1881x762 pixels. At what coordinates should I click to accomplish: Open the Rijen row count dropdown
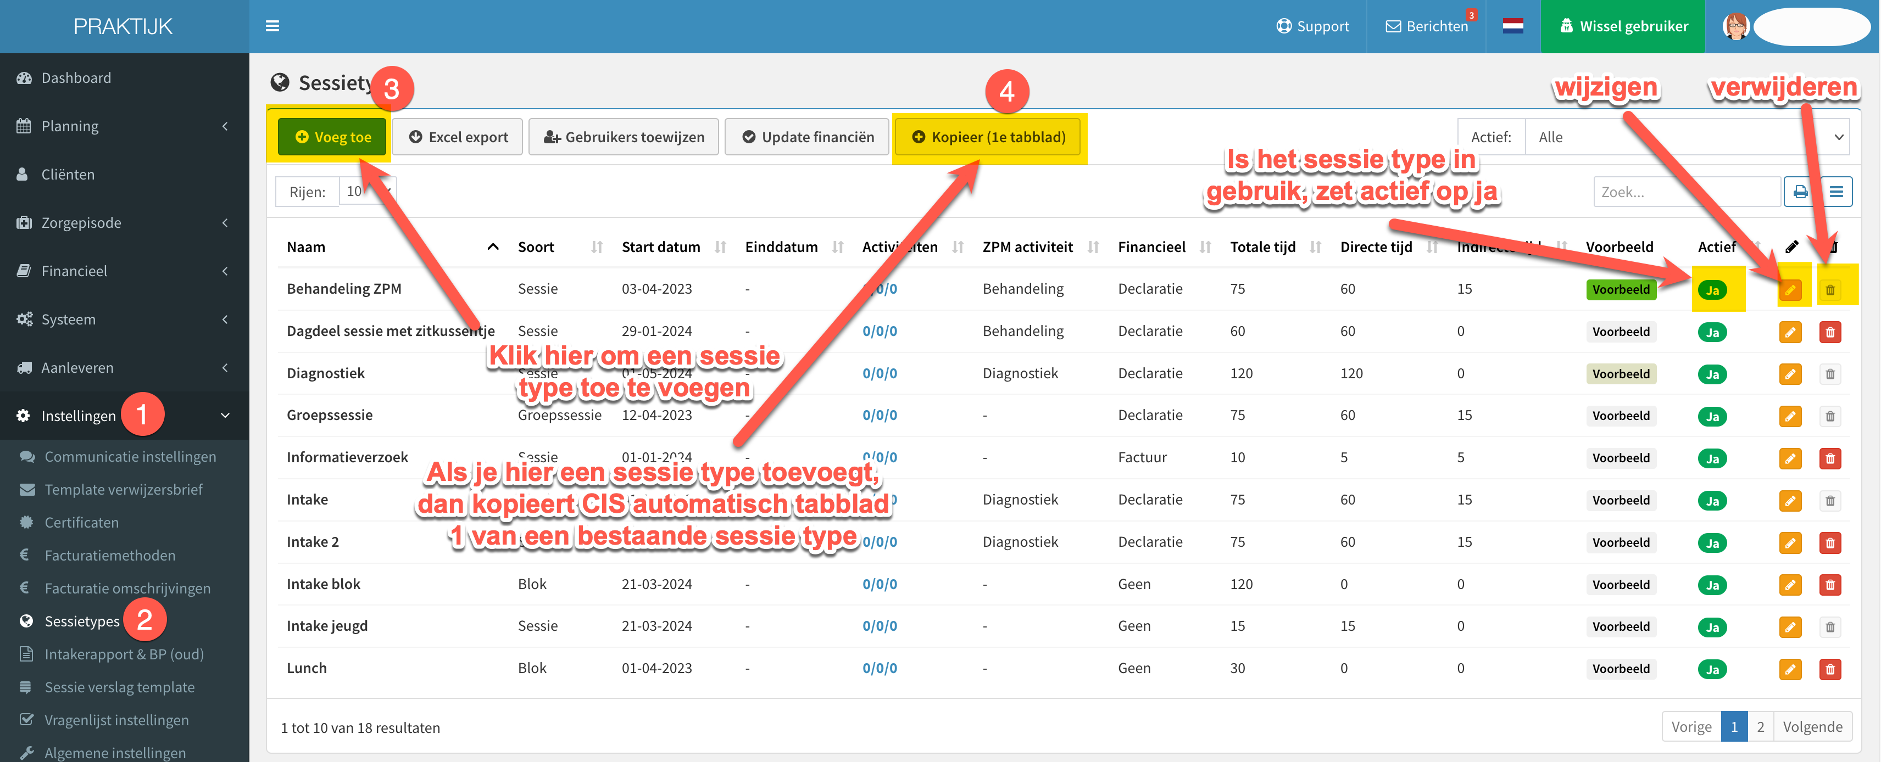368,191
